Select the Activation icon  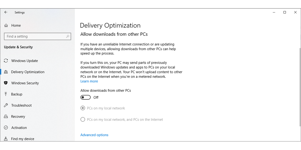click(x=6, y=127)
